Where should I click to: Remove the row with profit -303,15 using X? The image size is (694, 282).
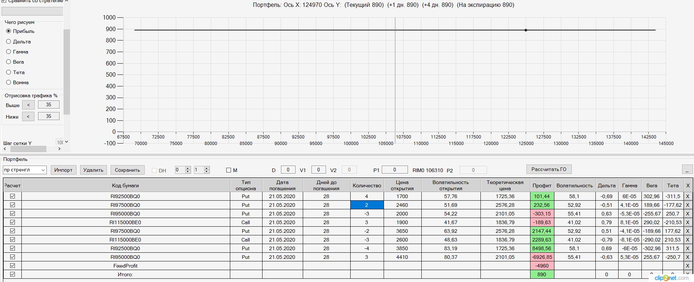pyautogui.click(x=687, y=214)
